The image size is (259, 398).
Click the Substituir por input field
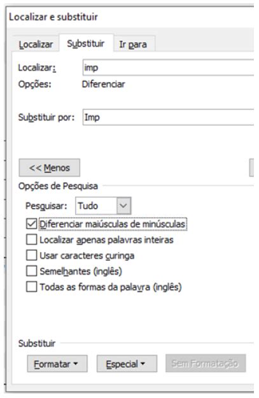[x=168, y=117]
